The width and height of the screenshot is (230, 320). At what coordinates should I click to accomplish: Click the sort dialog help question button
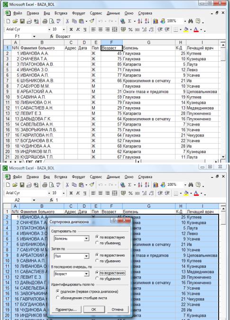114,220
